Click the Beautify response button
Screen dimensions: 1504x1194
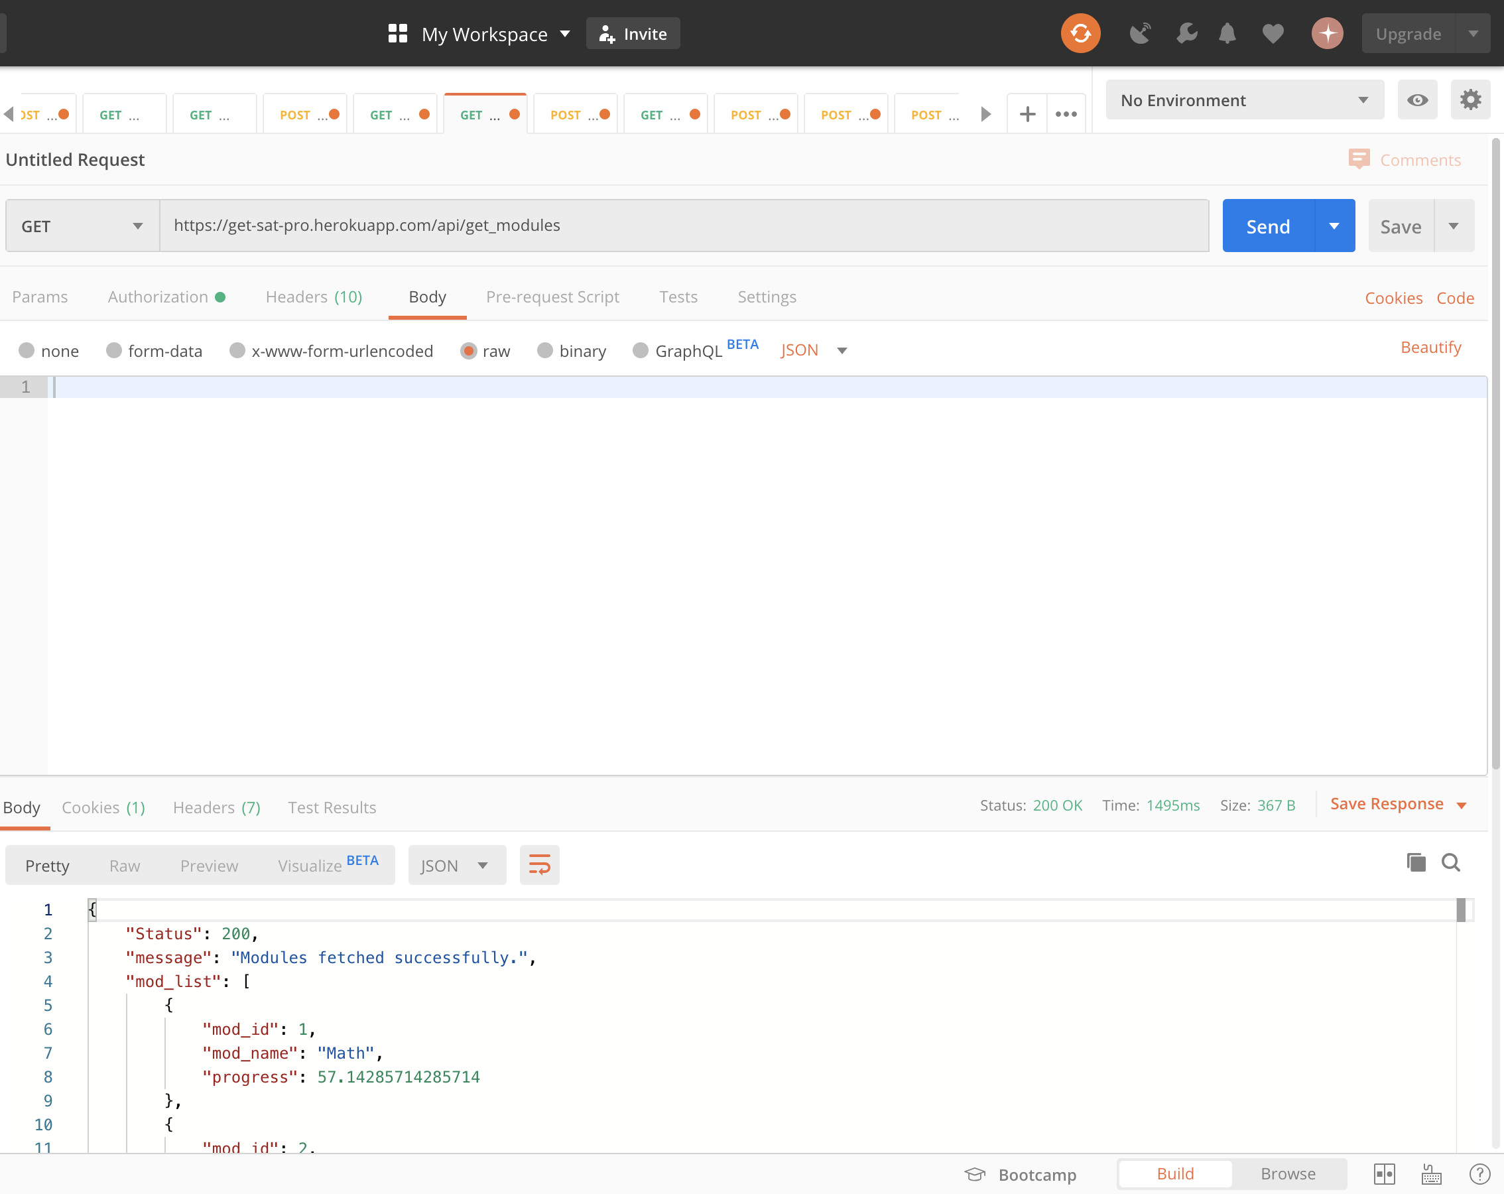click(x=538, y=866)
